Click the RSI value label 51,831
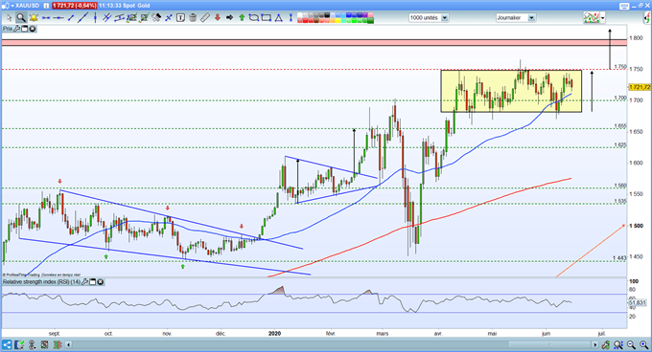 [x=638, y=303]
